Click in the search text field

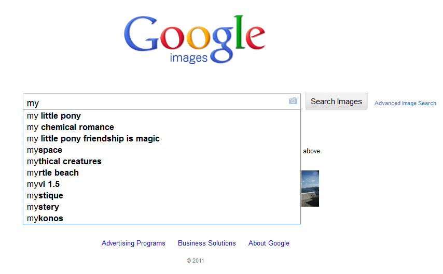[156, 102]
